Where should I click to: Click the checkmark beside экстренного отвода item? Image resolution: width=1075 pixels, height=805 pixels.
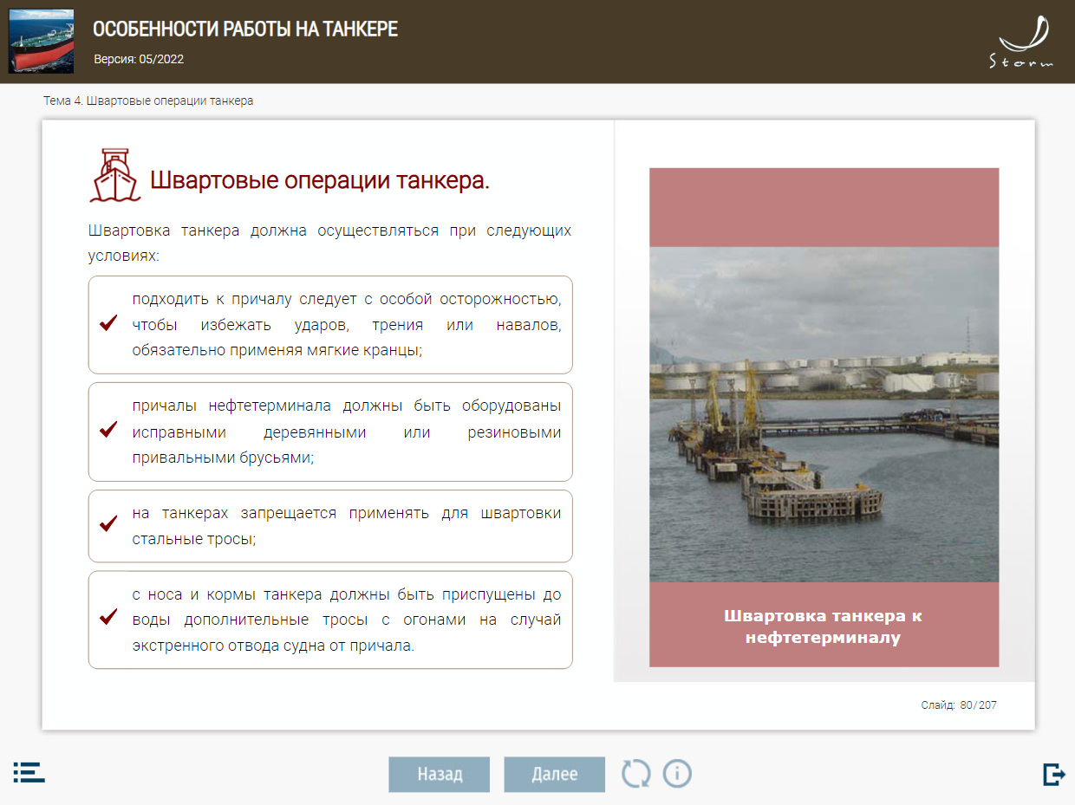[x=108, y=616]
